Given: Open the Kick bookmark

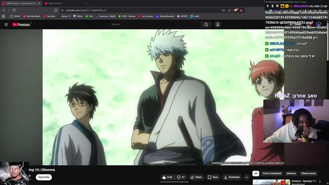Looking at the screenshot, I should click(x=89, y=16).
